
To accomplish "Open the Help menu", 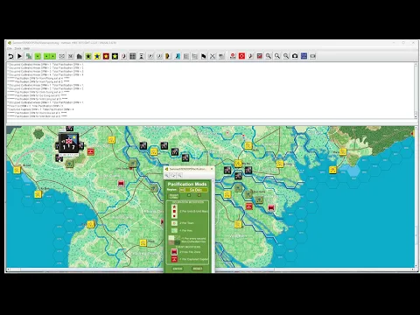I will (x=26, y=48).
